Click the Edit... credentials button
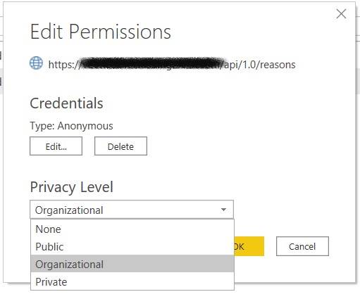360x299 pixels. [x=56, y=146]
